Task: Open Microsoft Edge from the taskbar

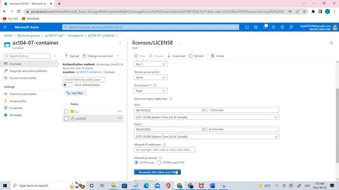Action: coord(146,185)
